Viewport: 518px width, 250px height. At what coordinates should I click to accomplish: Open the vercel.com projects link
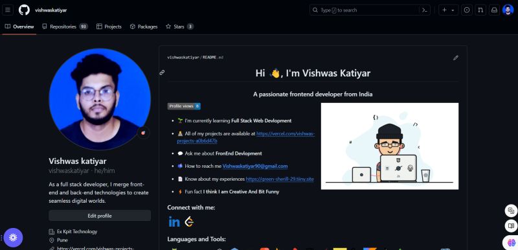click(246, 137)
